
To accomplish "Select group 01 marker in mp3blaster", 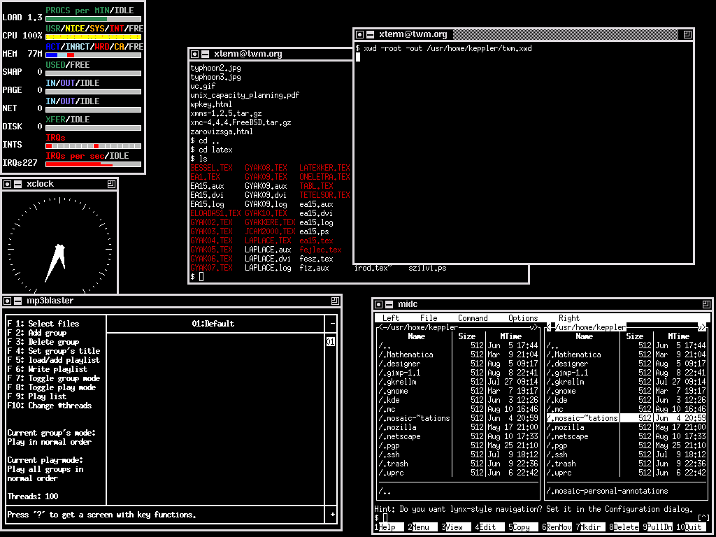I will coord(331,341).
